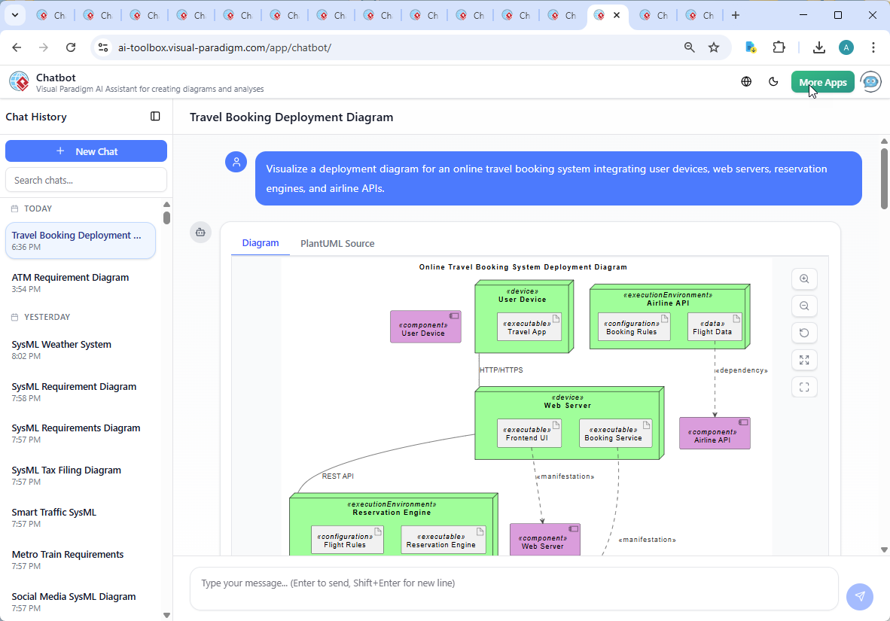Fit the diagram to screen
The height and width of the screenshot is (621, 890).
click(x=804, y=361)
